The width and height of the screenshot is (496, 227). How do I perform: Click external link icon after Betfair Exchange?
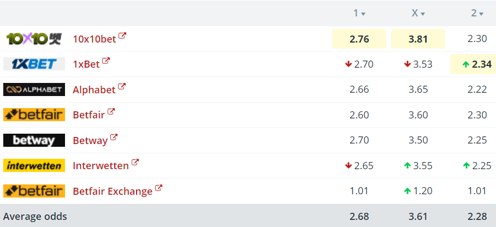(x=158, y=188)
